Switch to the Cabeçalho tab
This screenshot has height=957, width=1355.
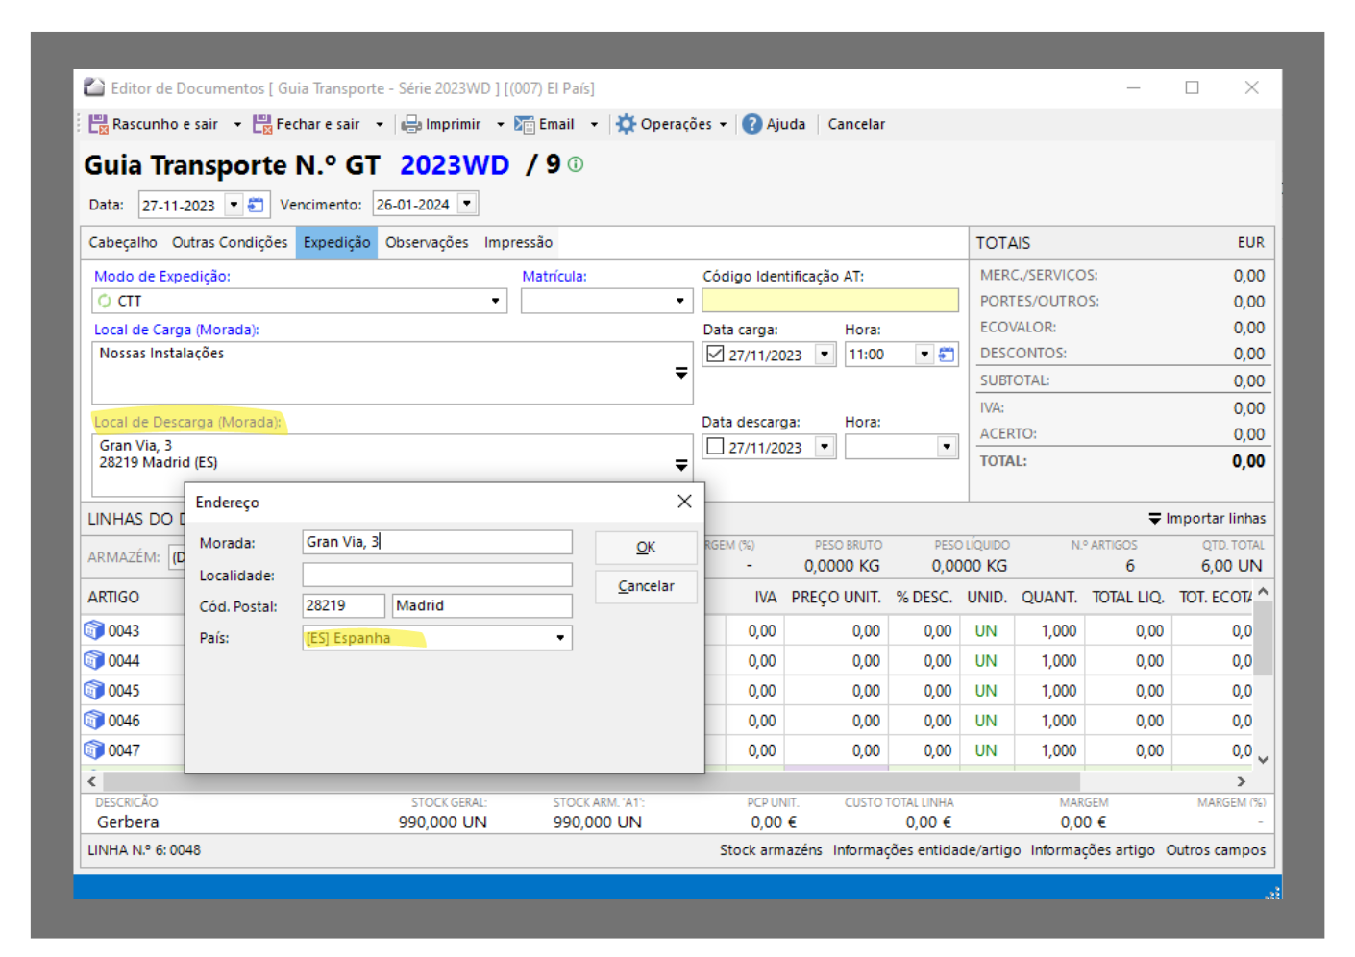pyautogui.click(x=123, y=242)
